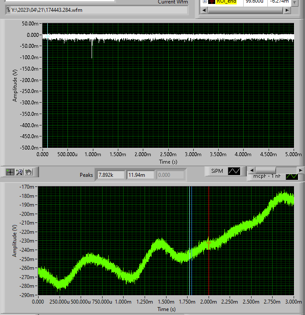
Task: Click the SiPM plot legend icon
Action: pos(234,171)
